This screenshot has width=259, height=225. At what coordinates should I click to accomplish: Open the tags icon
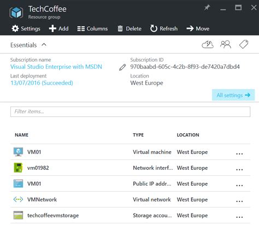coord(244,44)
